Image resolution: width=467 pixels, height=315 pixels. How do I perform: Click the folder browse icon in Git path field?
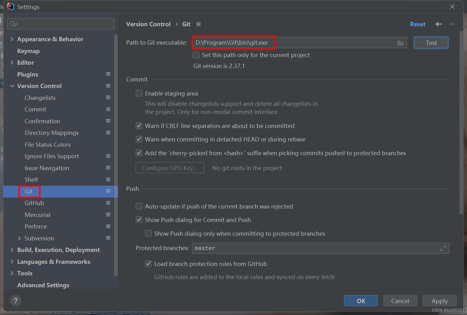[x=400, y=43]
